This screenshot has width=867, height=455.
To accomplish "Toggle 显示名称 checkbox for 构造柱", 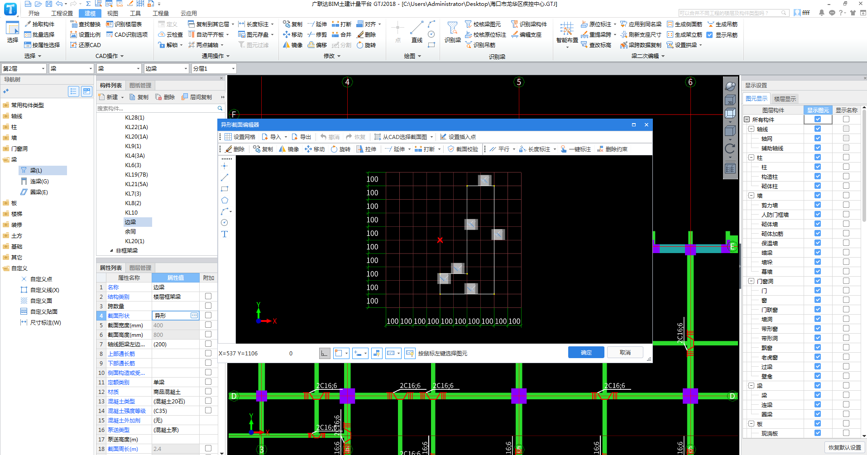I will click(846, 176).
